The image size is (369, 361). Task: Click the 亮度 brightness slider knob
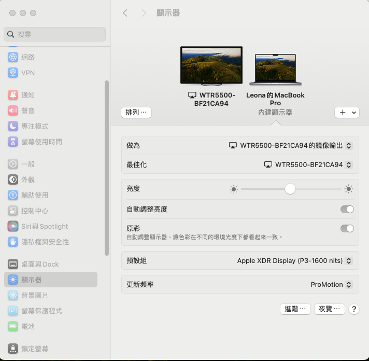click(290, 189)
